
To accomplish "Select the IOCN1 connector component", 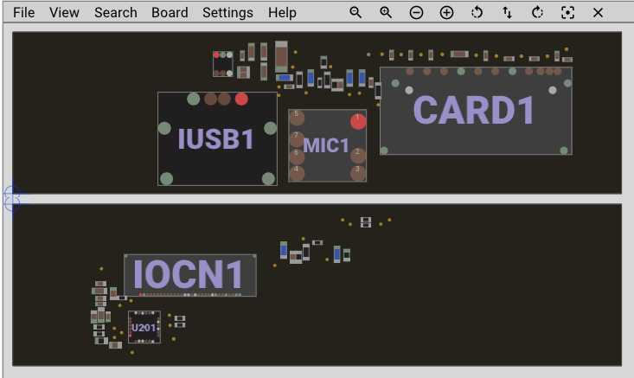I will [189, 275].
